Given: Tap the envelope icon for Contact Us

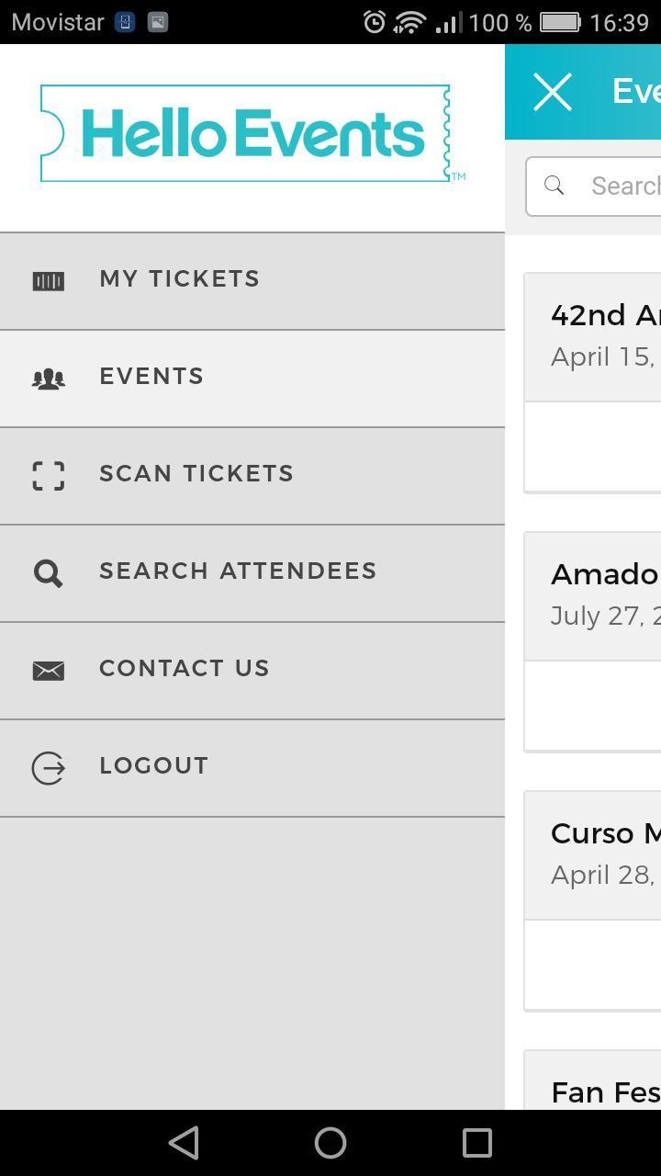Looking at the screenshot, I should [49, 671].
